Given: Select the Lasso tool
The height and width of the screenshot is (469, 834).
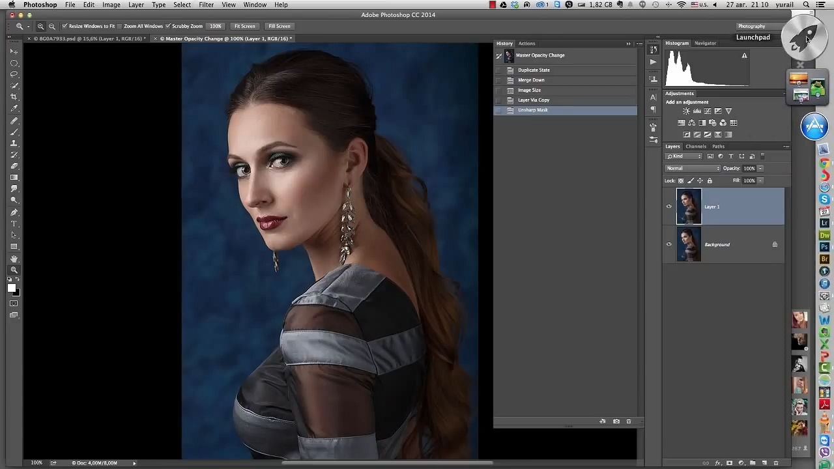Looking at the screenshot, I should coord(14,74).
